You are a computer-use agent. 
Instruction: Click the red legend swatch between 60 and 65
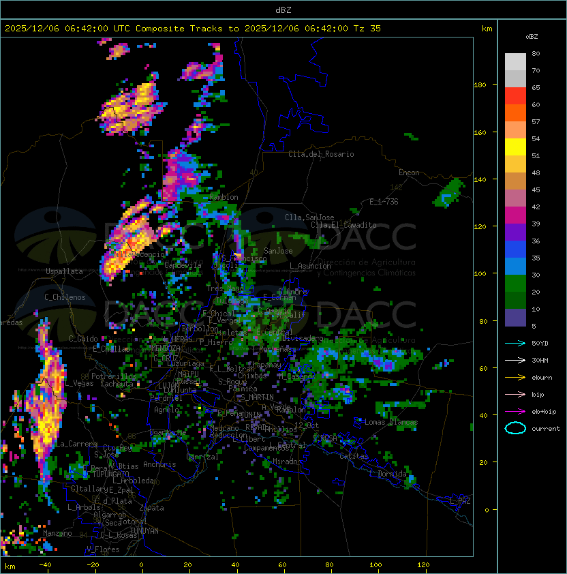click(x=515, y=96)
